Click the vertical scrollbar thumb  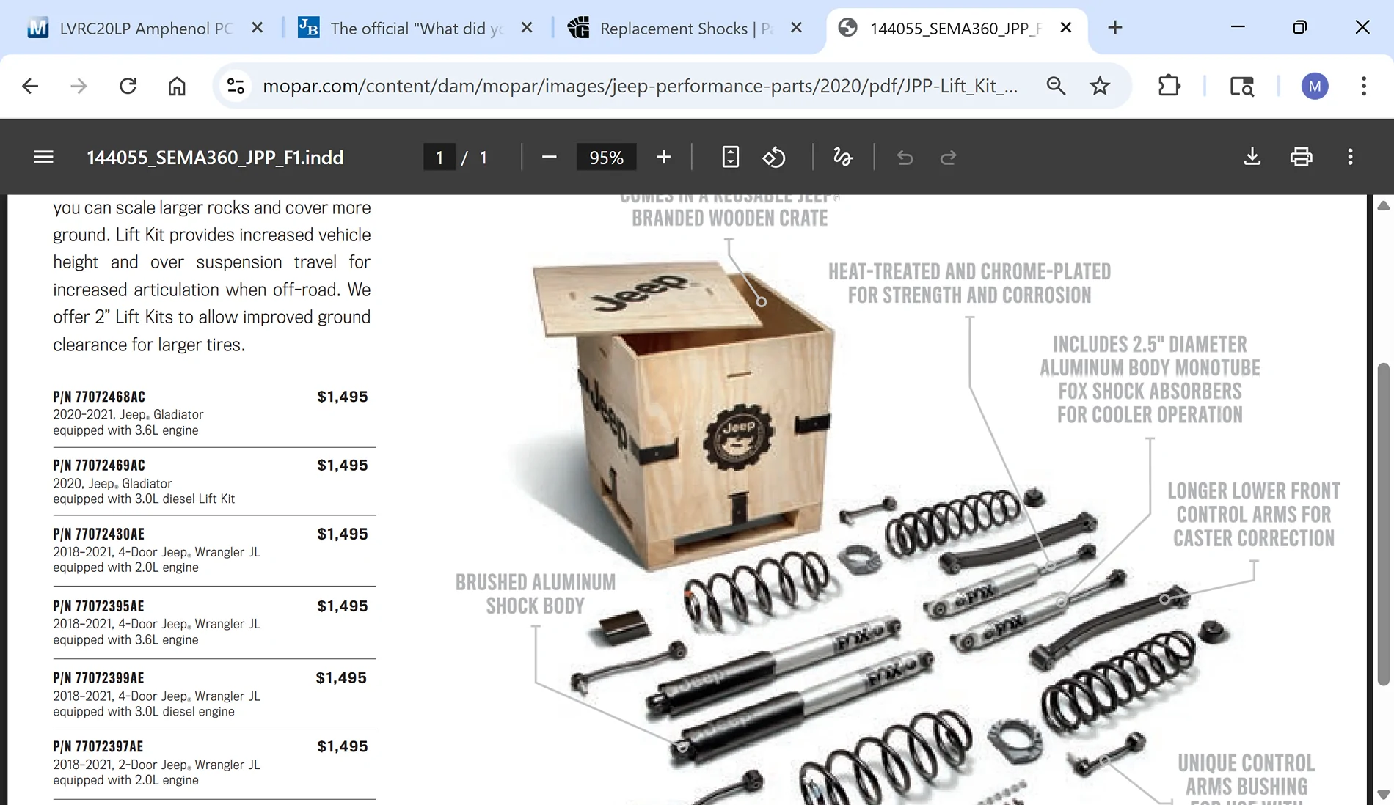[1383, 524]
